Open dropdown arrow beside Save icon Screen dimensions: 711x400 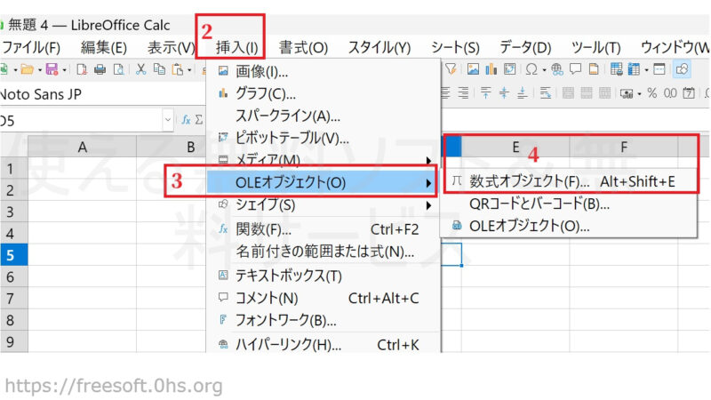(x=64, y=70)
